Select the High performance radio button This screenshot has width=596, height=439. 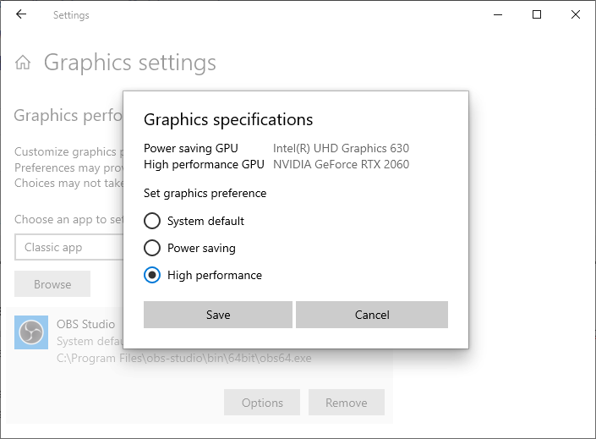(152, 275)
